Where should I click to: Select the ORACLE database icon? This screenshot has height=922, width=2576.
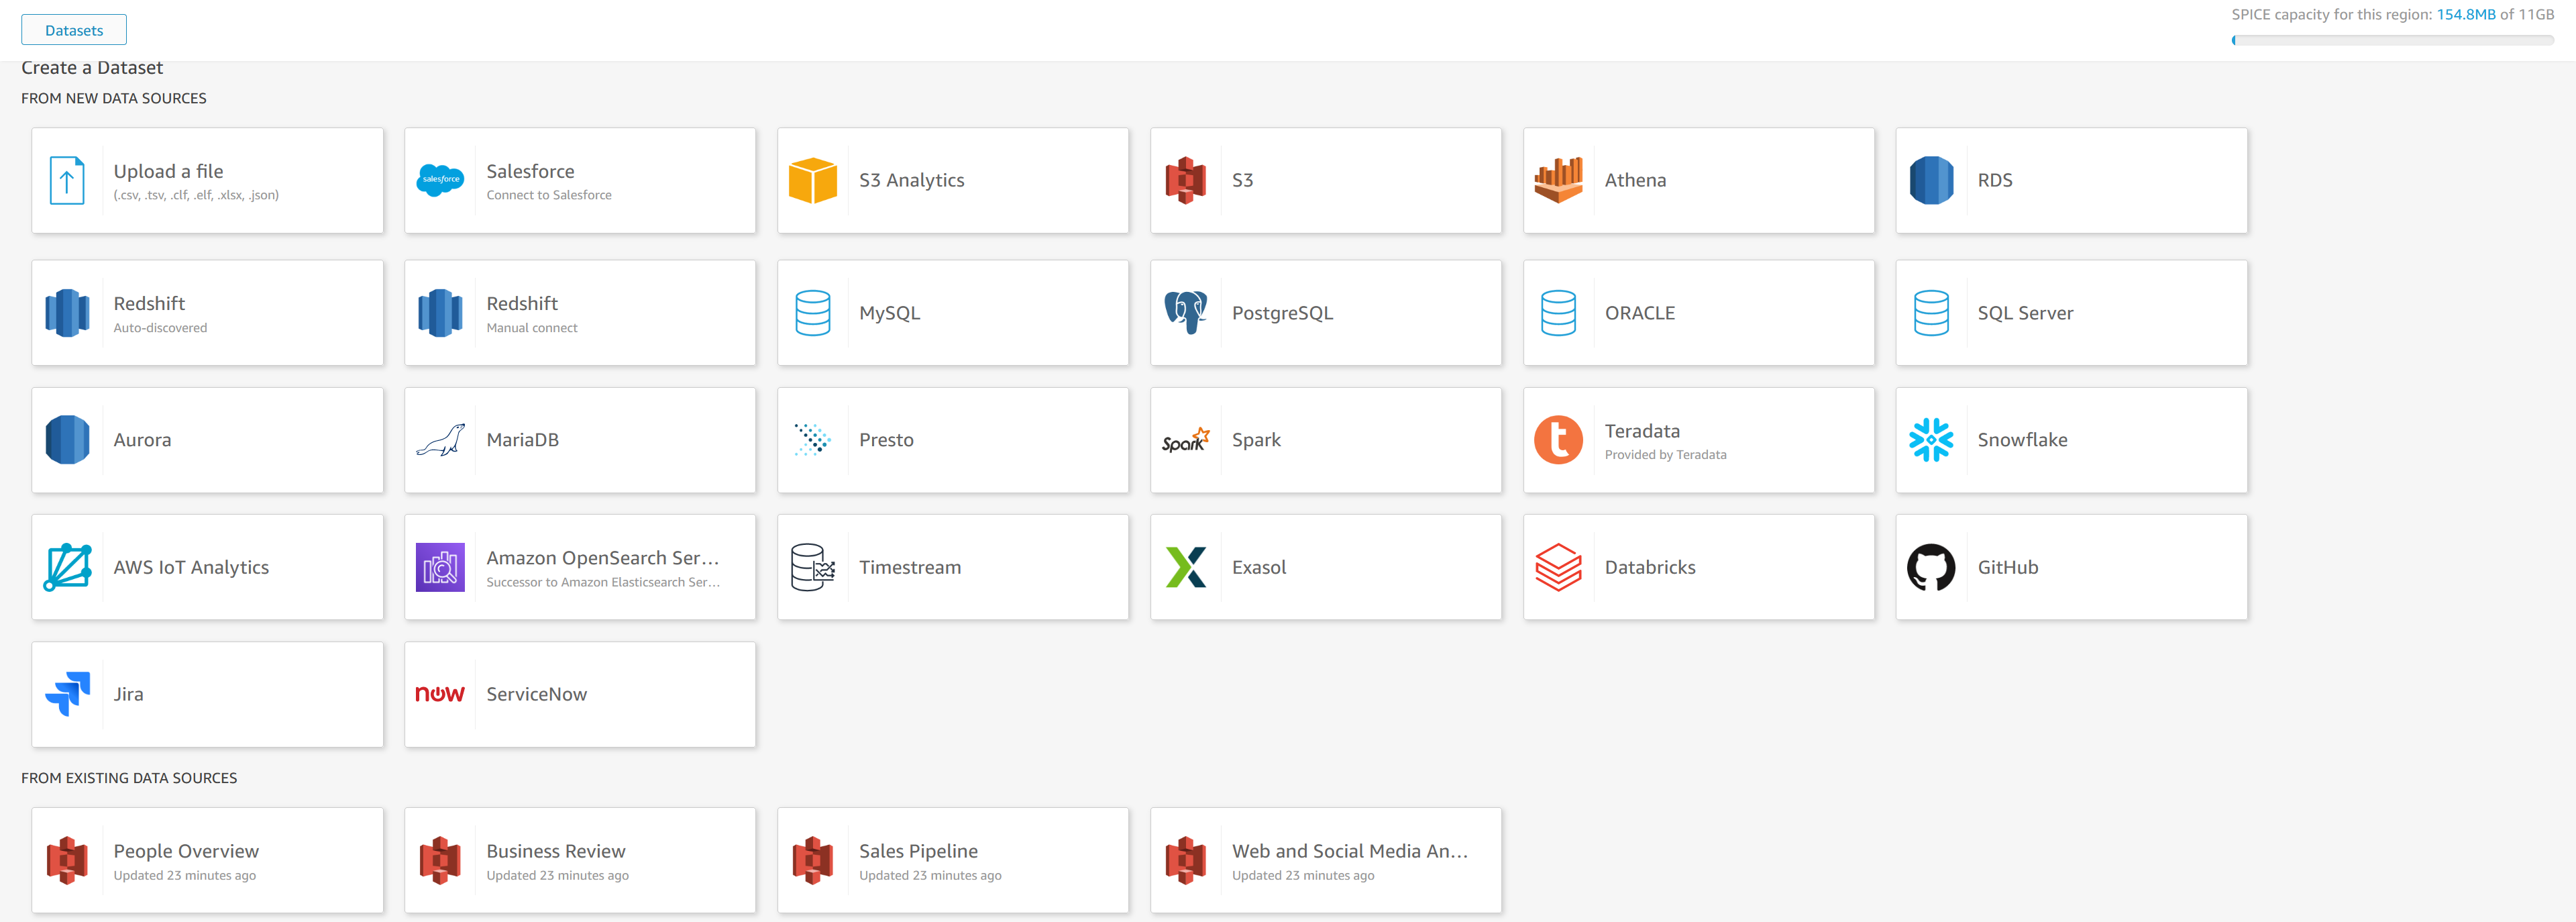[x=1558, y=313]
